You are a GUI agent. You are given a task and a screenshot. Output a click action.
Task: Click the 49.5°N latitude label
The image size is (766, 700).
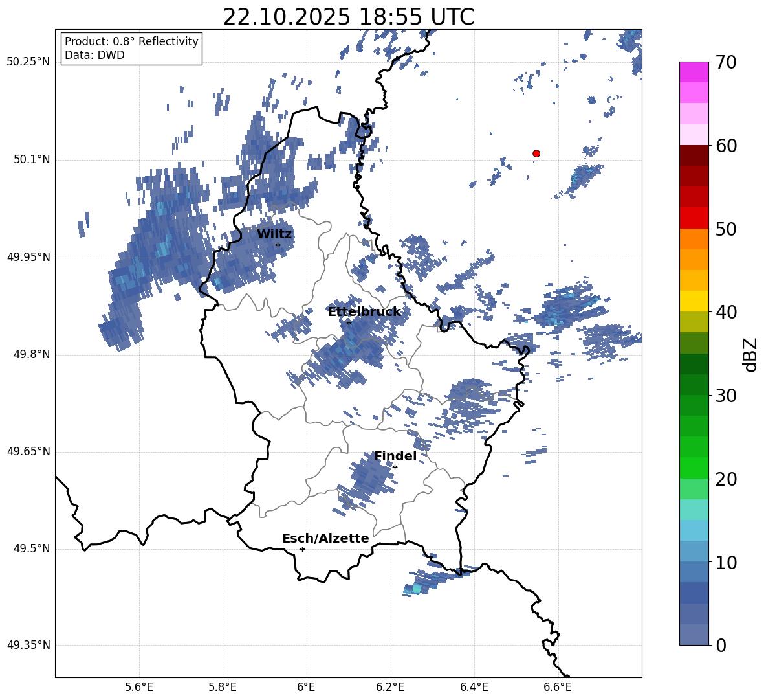click(x=32, y=548)
